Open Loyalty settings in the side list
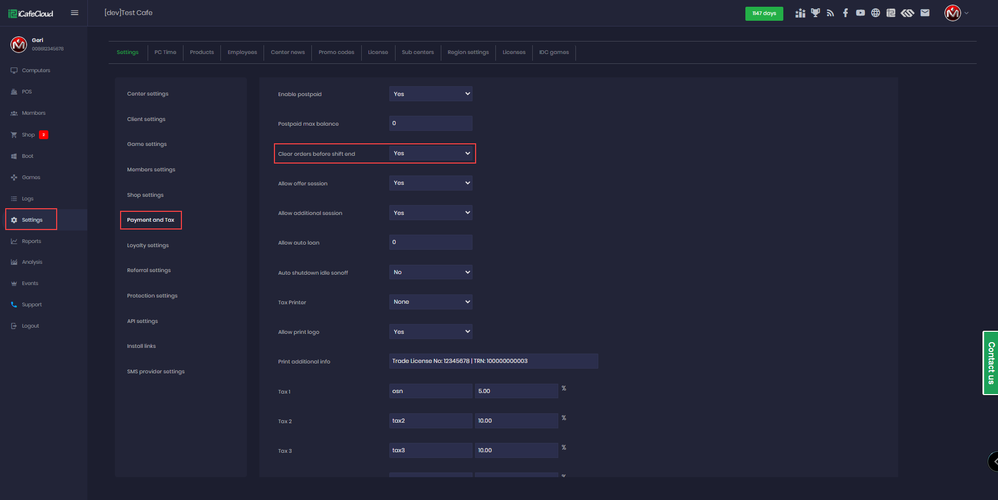This screenshot has width=998, height=500. [148, 246]
